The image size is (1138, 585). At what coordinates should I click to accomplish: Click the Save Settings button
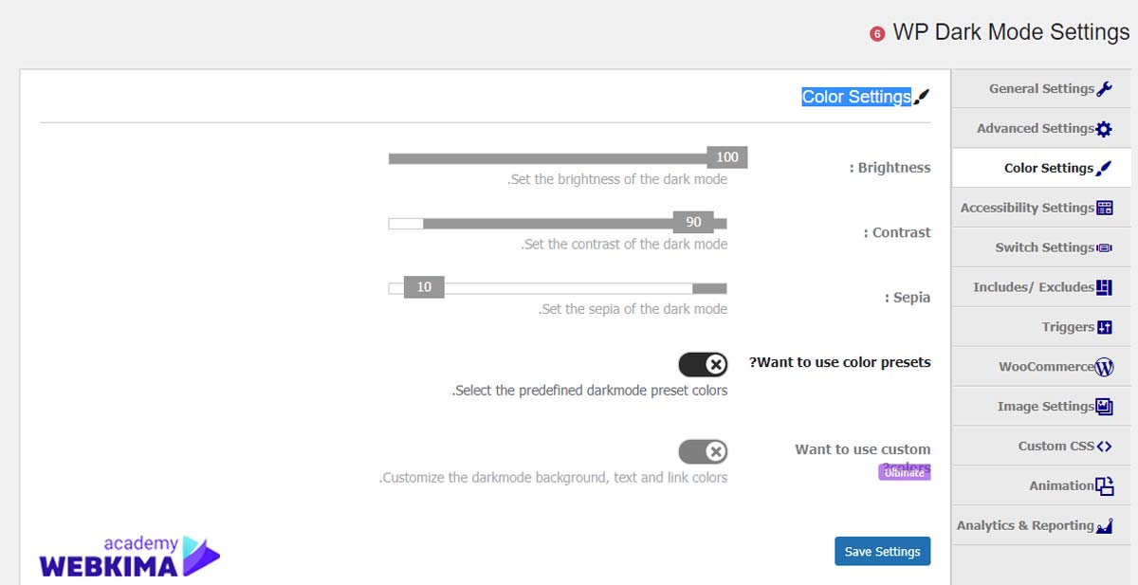pyautogui.click(x=882, y=552)
